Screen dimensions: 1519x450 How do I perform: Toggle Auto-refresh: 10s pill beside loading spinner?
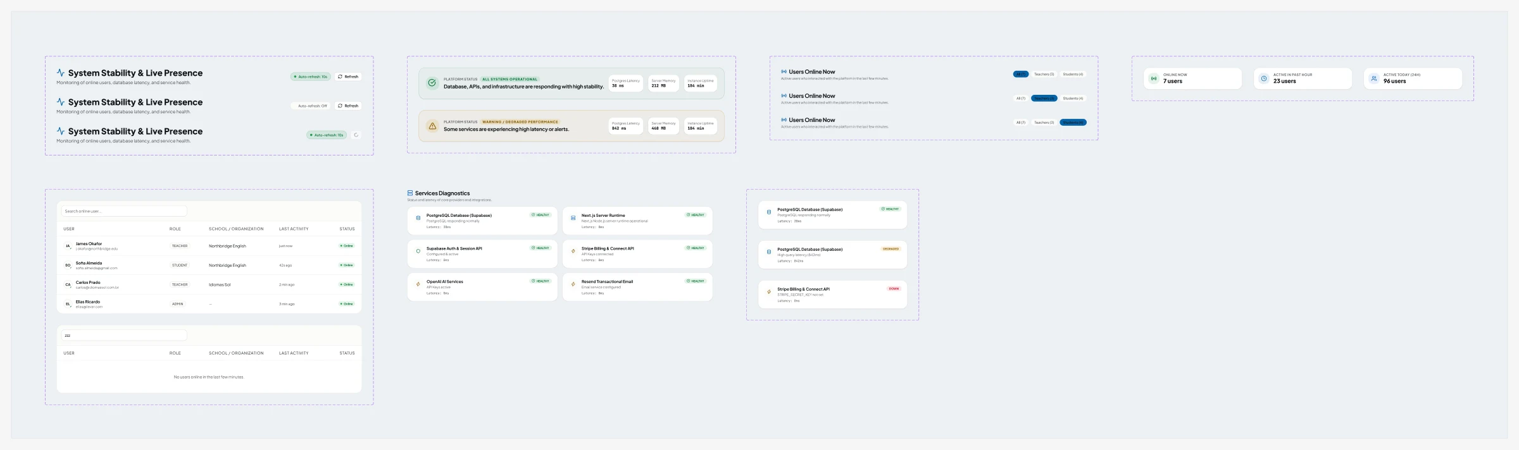[x=327, y=135]
